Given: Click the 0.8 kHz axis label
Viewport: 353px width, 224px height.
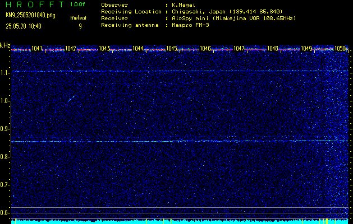Looking at the screenshot, I should (x=4, y=157).
